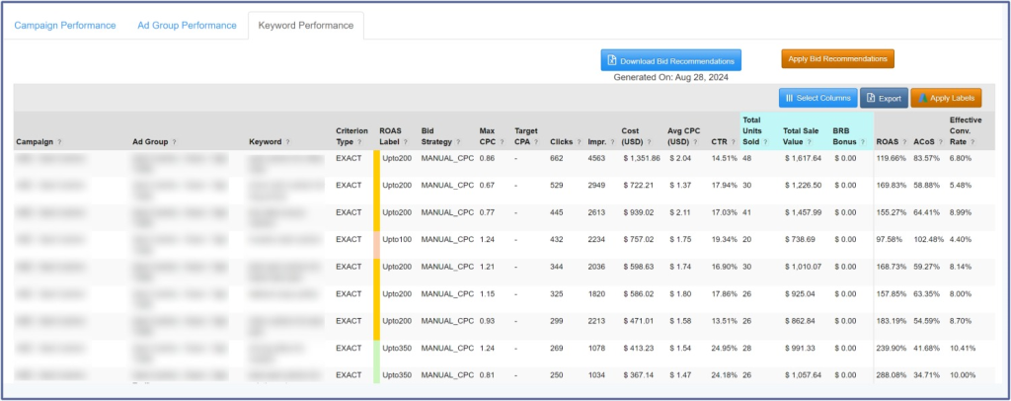This screenshot has width=1011, height=401.
Task: Click the help icon beside Campaign header
Action: pyautogui.click(x=60, y=142)
